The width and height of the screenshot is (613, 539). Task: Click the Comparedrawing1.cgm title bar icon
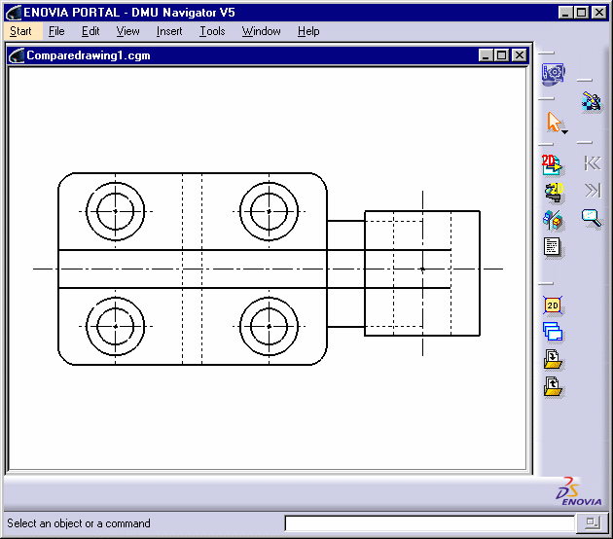[17, 55]
